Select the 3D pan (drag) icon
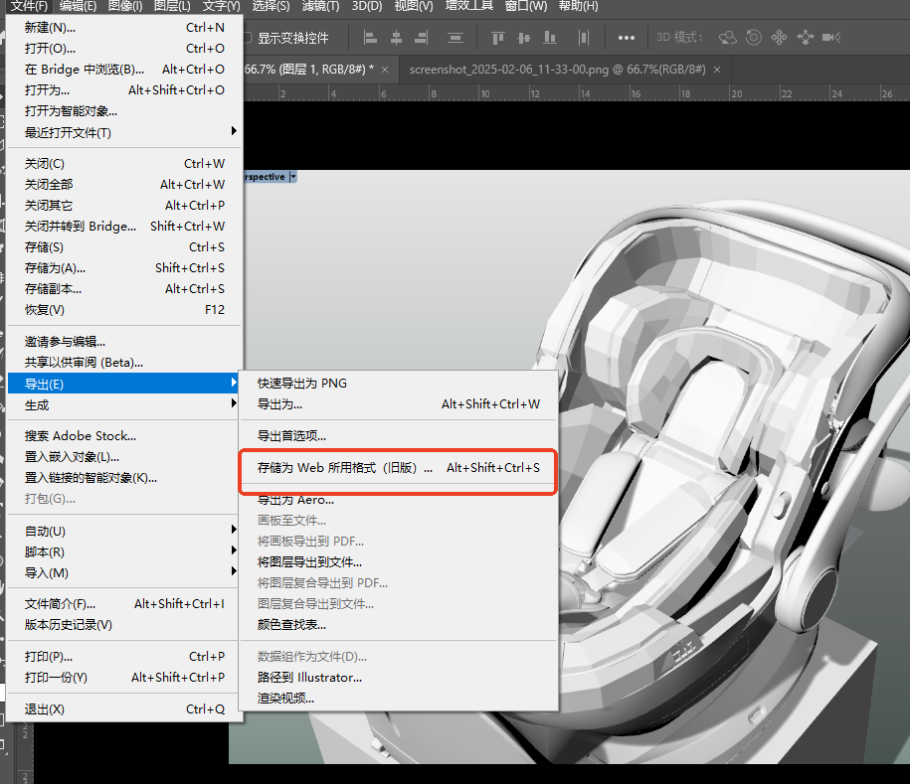The image size is (910, 784). coord(780,38)
